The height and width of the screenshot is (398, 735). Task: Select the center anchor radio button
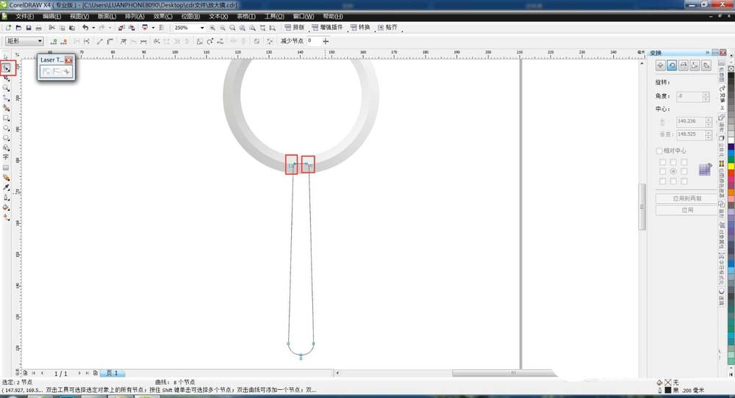click(x=673, y=171)
